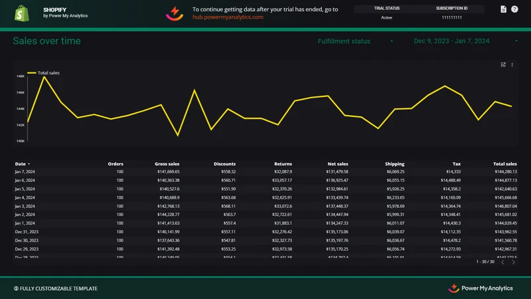Click the peak point of the sales line near 148K
This screenshot has width=531, height=299.
coord(44,77)
